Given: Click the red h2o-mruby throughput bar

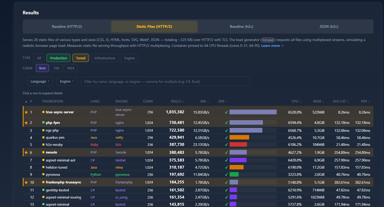Looking at the screenshot, I should (238, 145).
